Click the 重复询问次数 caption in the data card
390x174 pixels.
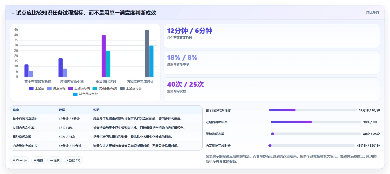[176, 91]
